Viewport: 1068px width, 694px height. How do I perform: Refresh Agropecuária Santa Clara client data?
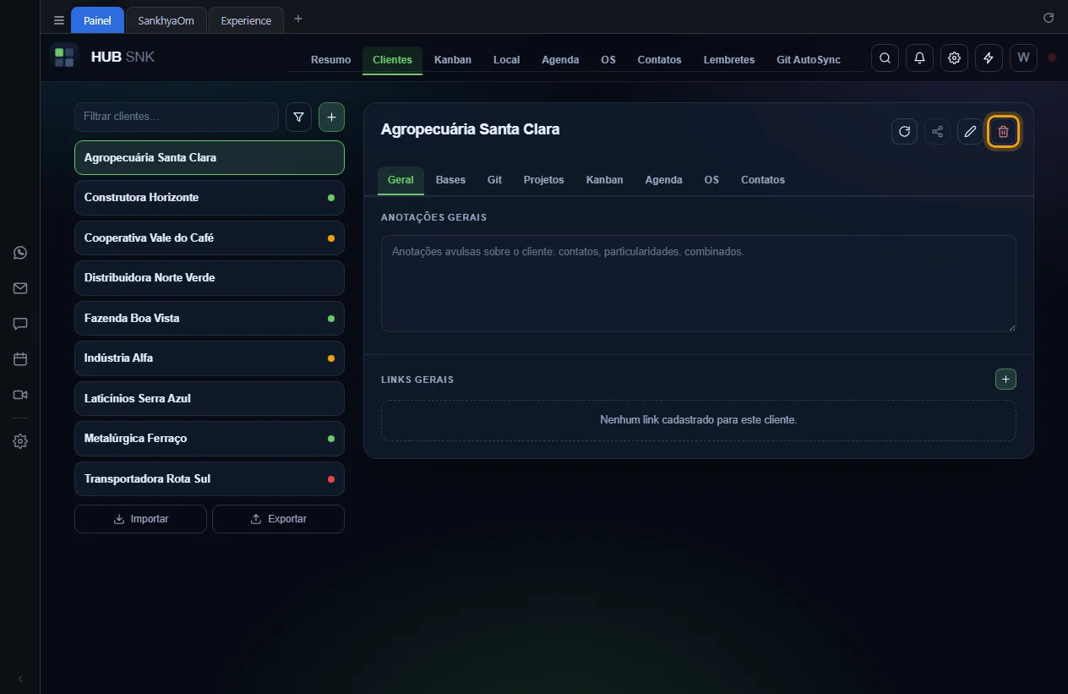coord(904,132)
